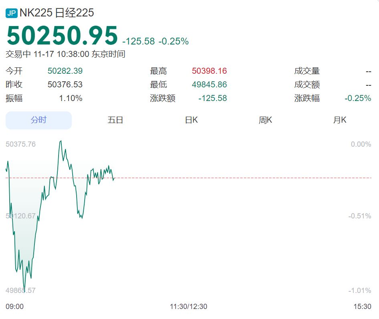Open the 日K daily candlestick view
The width and height of the screenshot is (379, 319).
click(x=191, y=120)
